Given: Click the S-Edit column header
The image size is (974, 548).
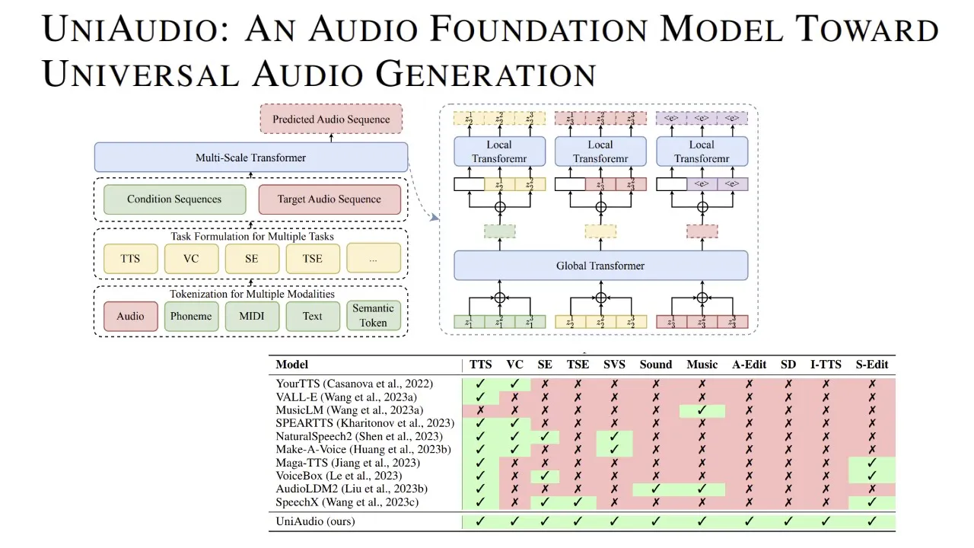Looking at the screenshot, I should click(872, 365).
